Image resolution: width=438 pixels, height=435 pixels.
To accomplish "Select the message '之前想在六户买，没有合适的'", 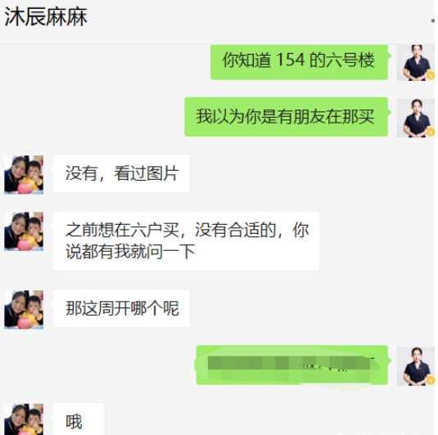I will [x=187, y=241].
